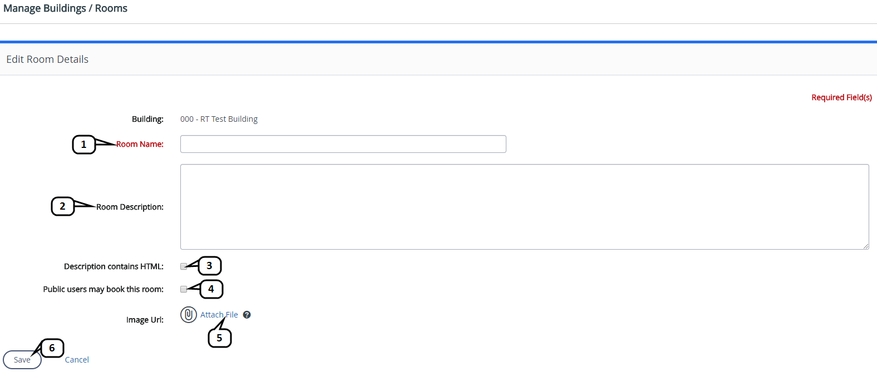This screenshot has width=877, height=372.
Task: Click the Public users may book label
Action: click(x=104, y=289)
